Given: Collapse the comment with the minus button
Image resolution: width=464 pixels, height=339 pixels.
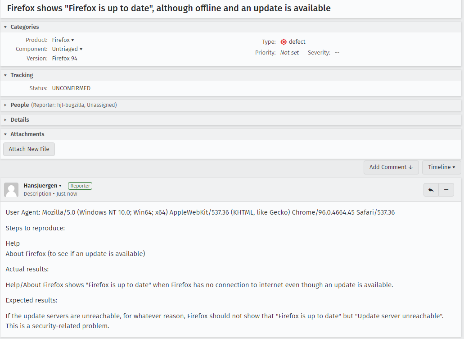Looking at the screenshot, I should [446, 190].
